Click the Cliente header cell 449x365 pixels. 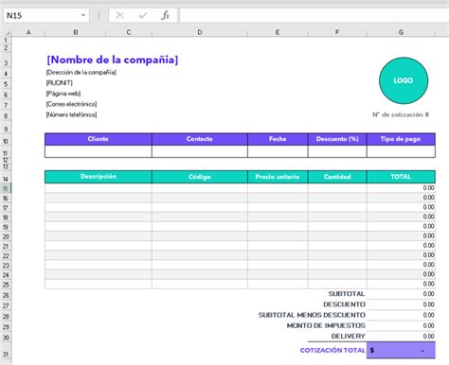pyautogui.click(x=99, y=139)
